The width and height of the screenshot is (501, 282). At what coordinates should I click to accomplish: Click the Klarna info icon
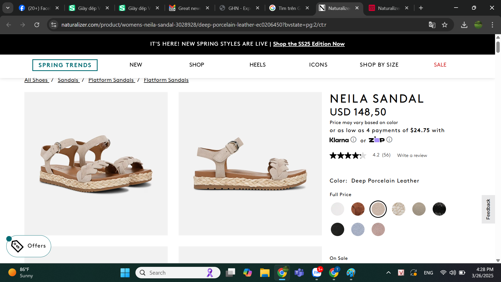coord(353,140)
